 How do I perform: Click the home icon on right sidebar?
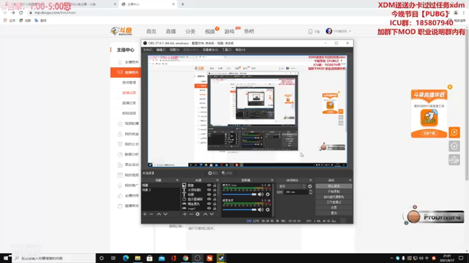(x=454, y=146)
